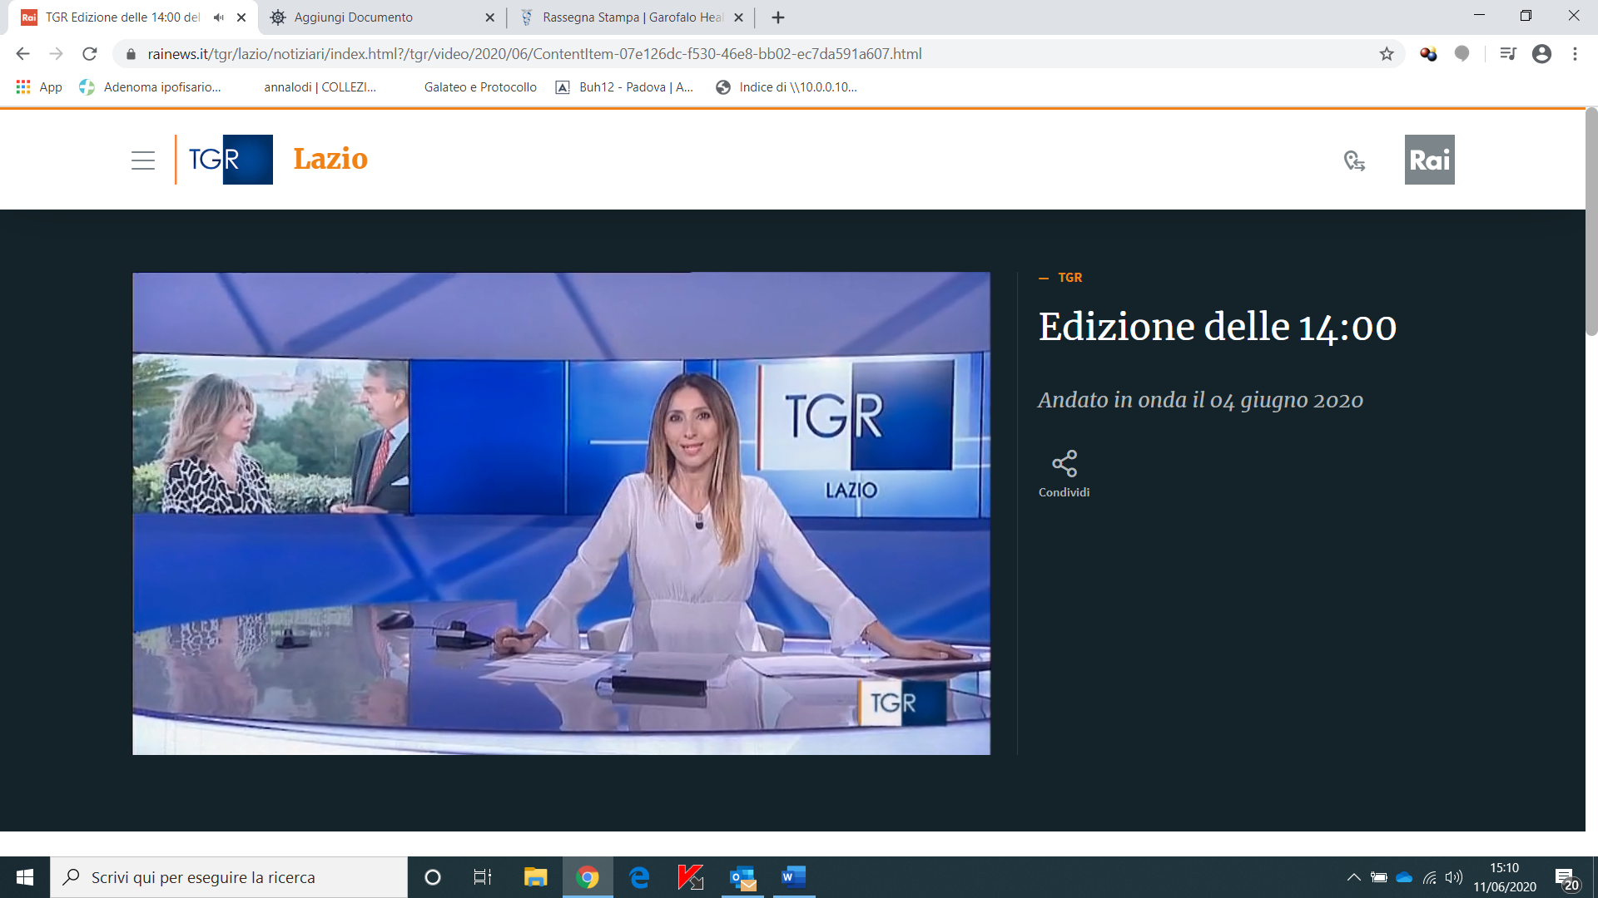Expand hidden system tray icons chevron
Viewport: 1598px width, 898px height.
click(1353, 877)
